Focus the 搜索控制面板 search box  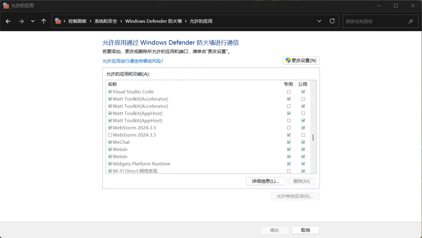click(x=381, y=21)
